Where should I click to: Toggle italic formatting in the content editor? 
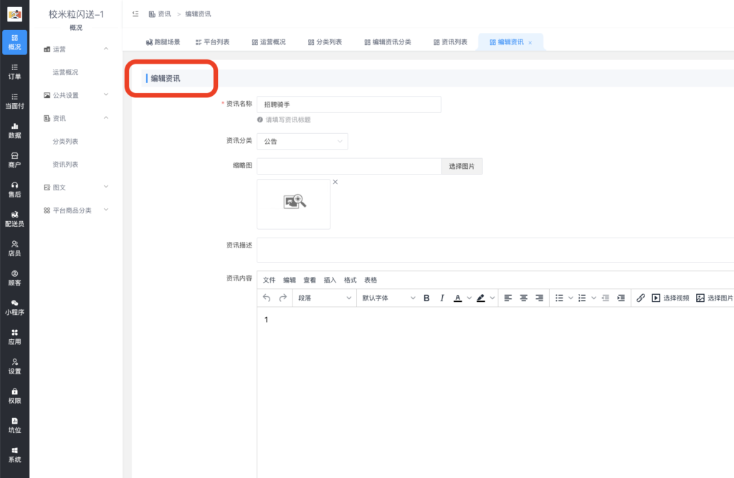tap(442, 298)
